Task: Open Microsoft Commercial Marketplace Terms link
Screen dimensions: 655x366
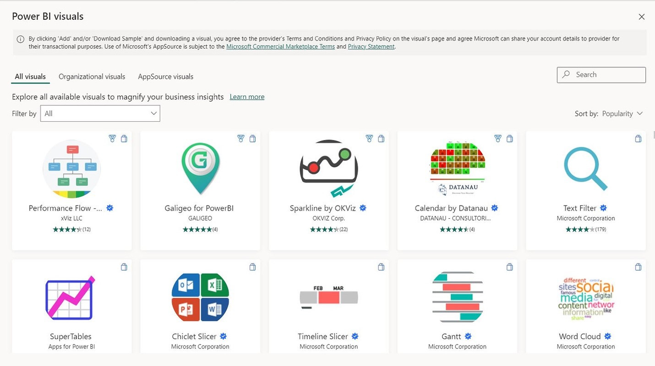Action: [280, 47]
